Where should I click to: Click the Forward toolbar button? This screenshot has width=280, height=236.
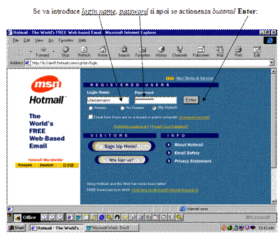42,52
